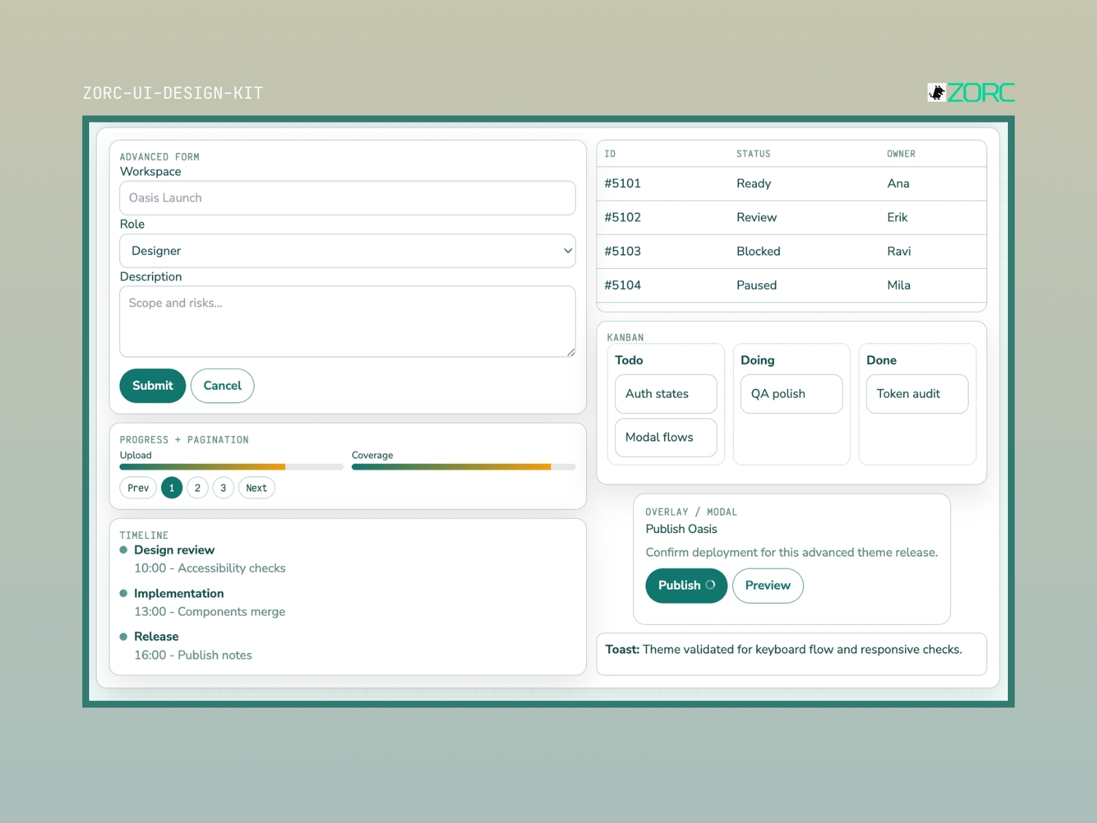Open the Role dropdown set to Designer

[x=348, y=251]
